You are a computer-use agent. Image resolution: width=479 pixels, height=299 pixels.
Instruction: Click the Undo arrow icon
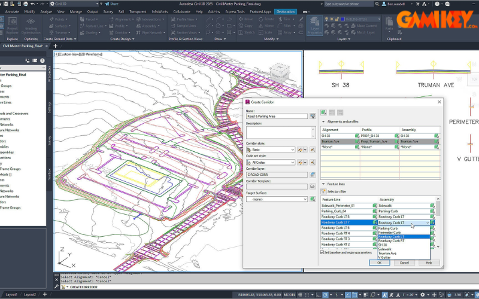tap(32, 4)
